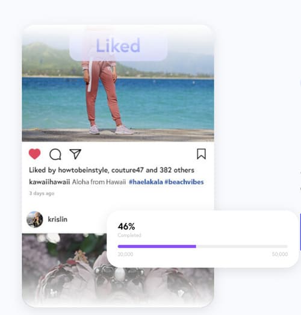
Task: Click the Liked overlay badge
Action: (x=118, y=45)
